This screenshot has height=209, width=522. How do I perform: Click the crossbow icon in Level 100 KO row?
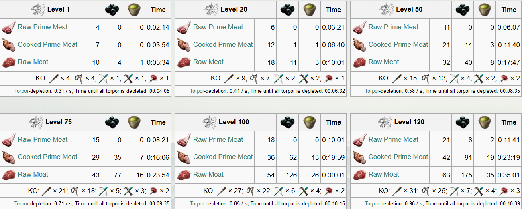click(303, 191)
